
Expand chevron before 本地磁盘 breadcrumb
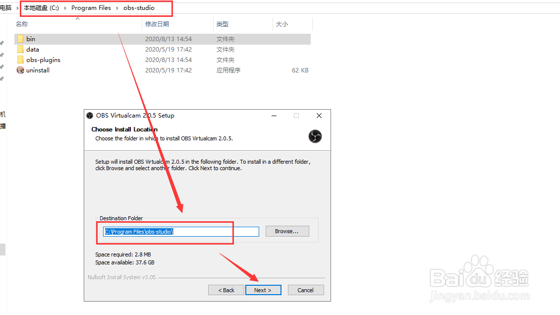(x=17, y=8)
